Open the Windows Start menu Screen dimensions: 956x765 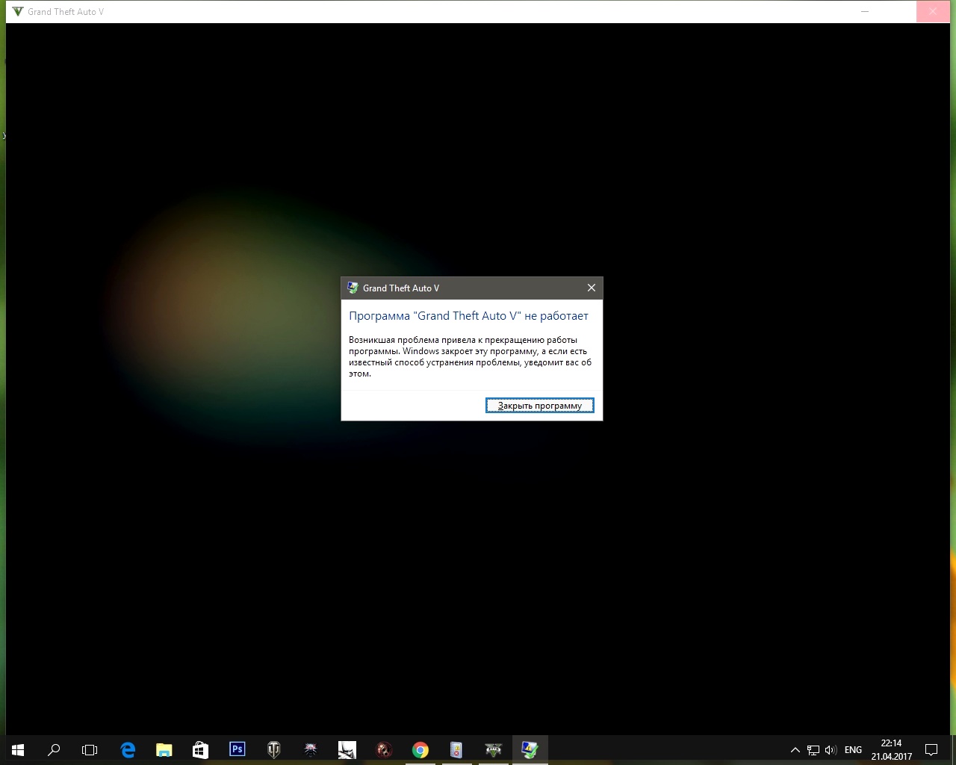point(18,749)
